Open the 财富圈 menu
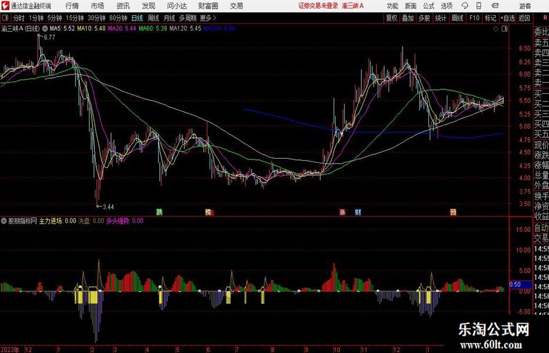The height and width of the screenshot is (353, 549). 208,6
